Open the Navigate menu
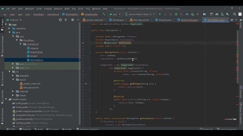 pyautogui.click(x=30, y=9)
